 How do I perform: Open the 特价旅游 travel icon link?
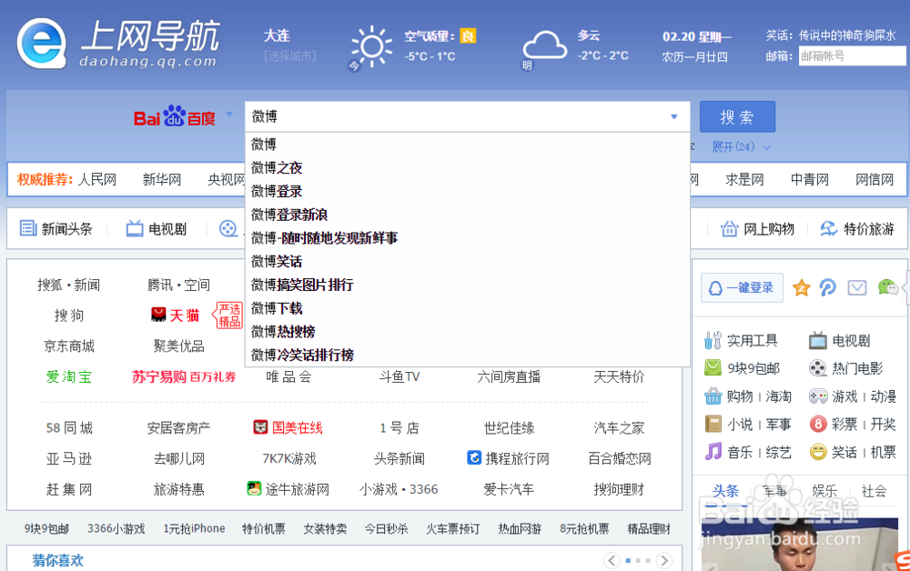828,228
